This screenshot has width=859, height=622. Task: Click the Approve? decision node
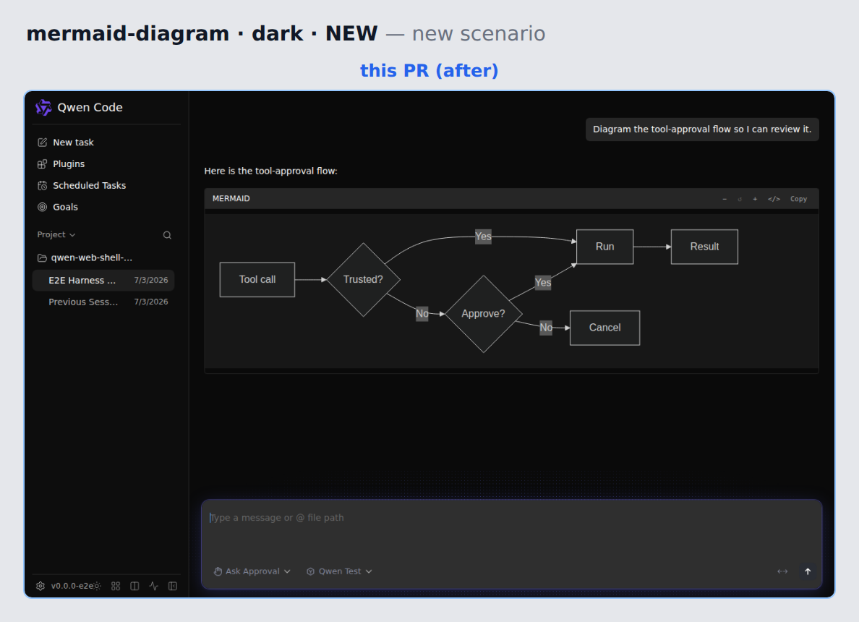tap(483, 313)
